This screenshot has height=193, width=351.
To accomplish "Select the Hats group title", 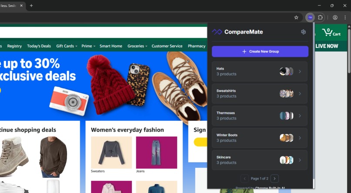I will (220, 69).
